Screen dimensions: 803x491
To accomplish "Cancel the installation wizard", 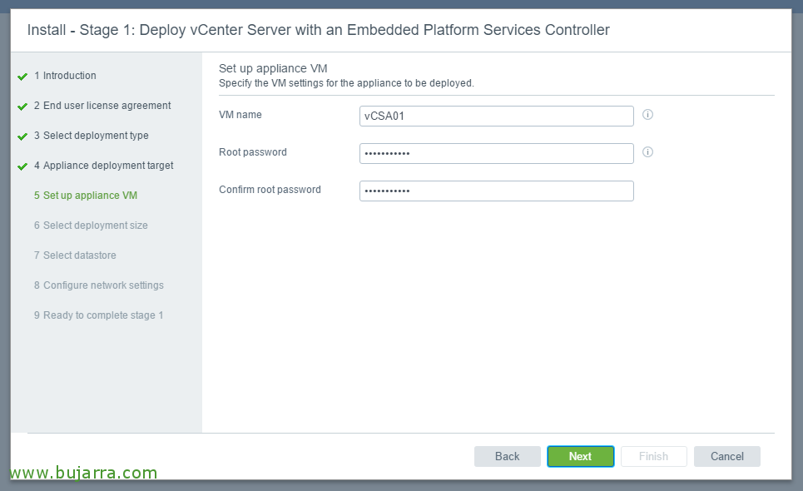I will pyautogui.click(x=726, y=456).
